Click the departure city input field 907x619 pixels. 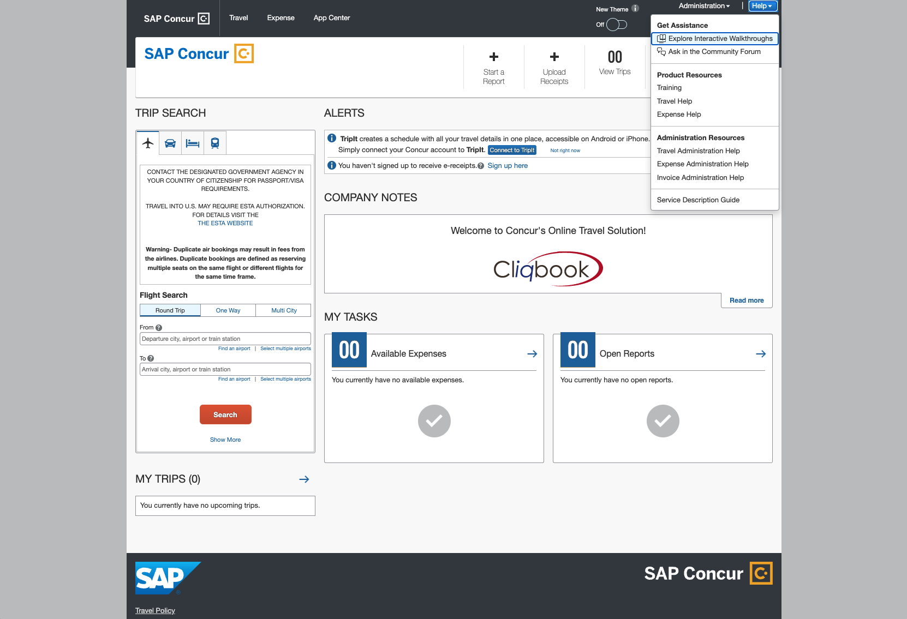pos(225,339)
